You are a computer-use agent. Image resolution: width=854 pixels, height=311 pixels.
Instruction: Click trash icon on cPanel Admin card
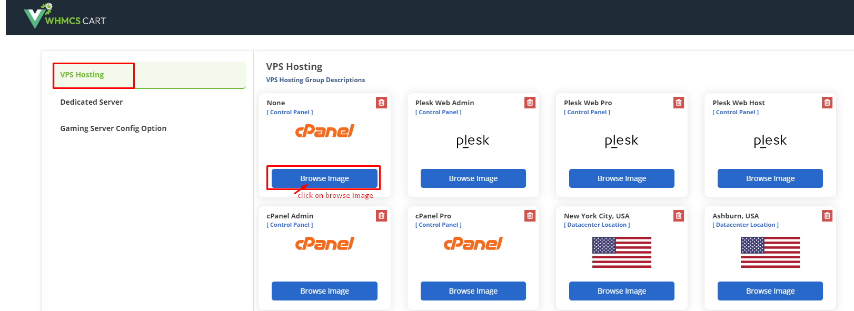381,216
